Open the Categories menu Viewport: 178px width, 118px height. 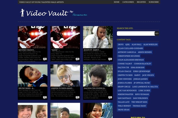click(128, 2)
